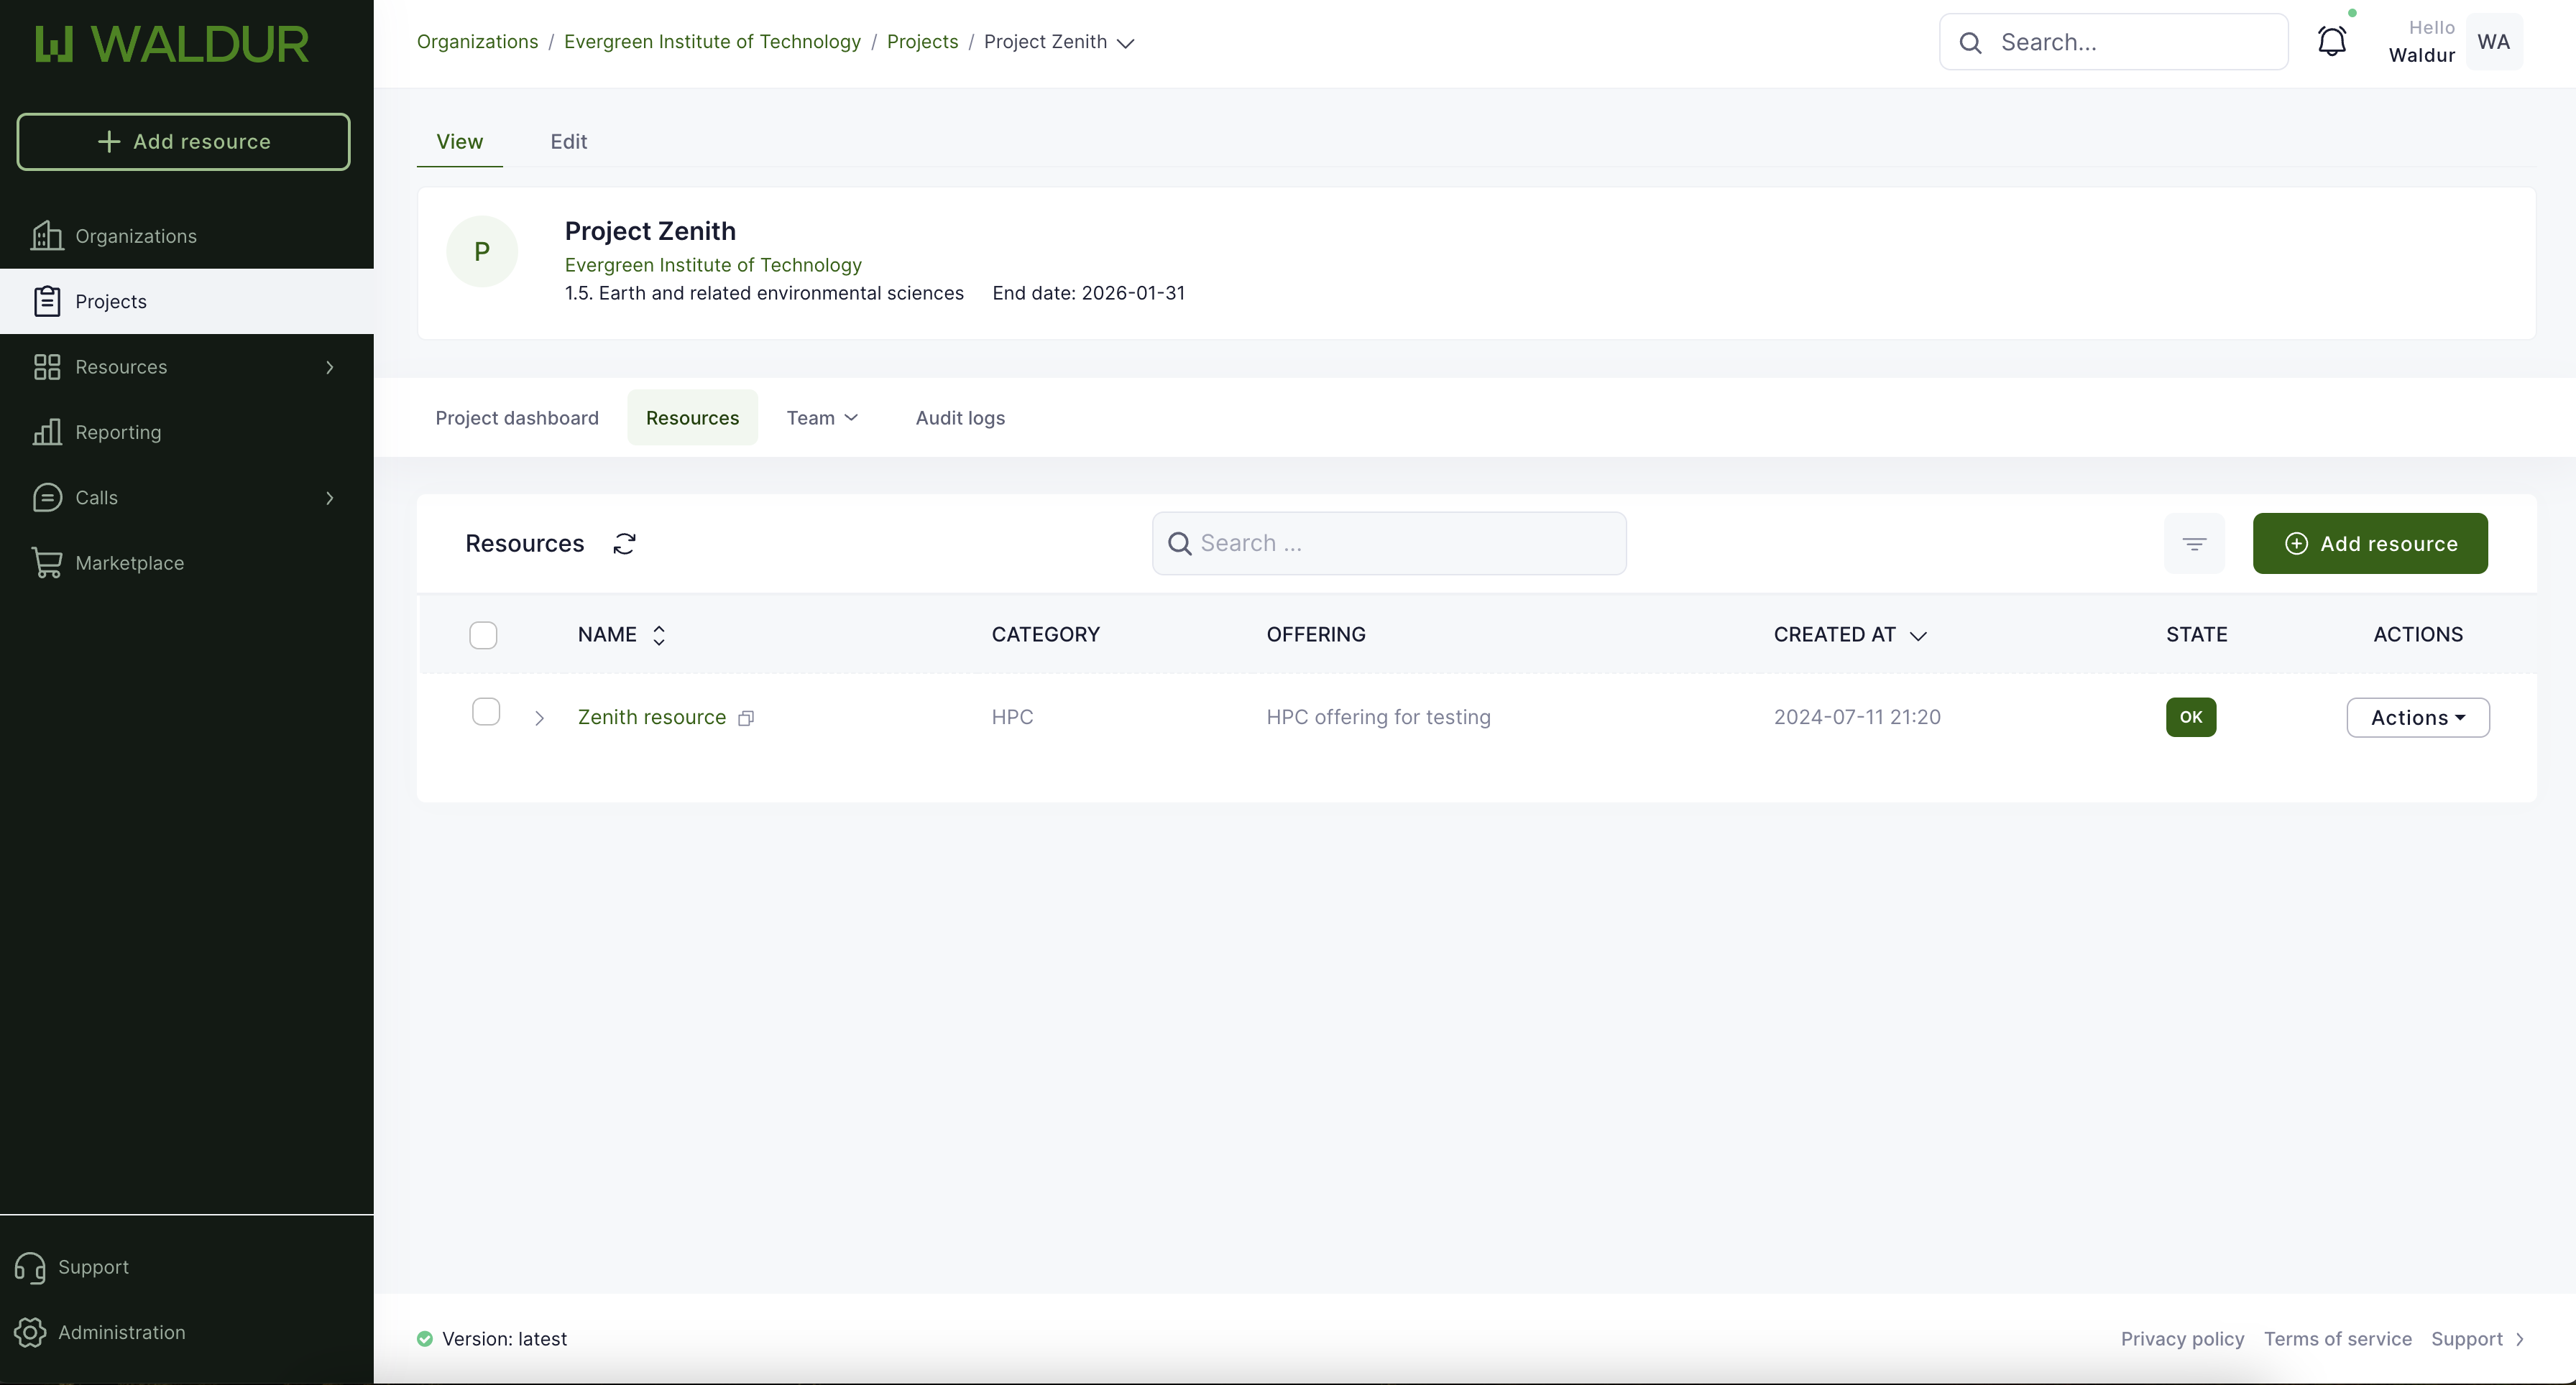Expand the Team dropdown tab
The image size is (2576, 1385).
click(x=822, y=417)
